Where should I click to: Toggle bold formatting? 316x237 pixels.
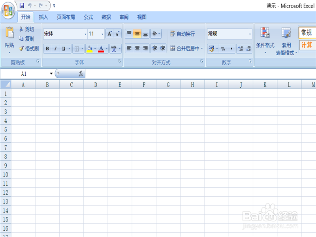(x=47, y=49)
